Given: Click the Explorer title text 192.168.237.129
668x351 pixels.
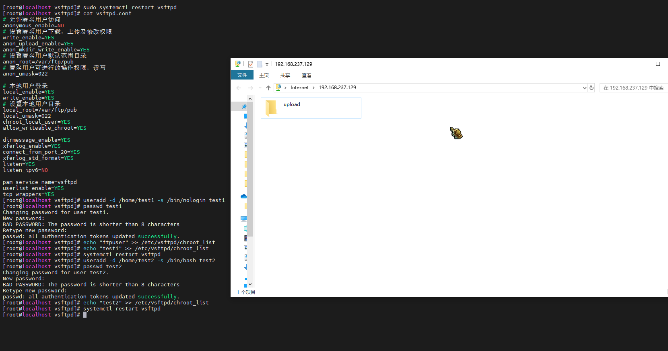Looking at the screenshot, I should [293, 64].
